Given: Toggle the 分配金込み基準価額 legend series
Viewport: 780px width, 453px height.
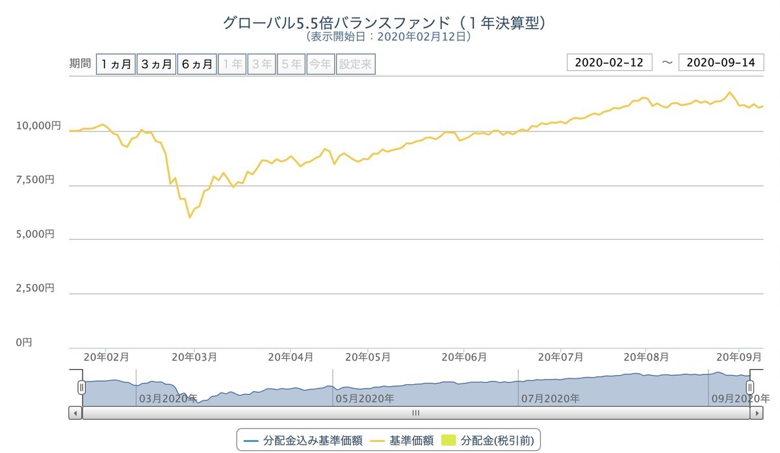Looking at the screenshot, I should 304,439.
